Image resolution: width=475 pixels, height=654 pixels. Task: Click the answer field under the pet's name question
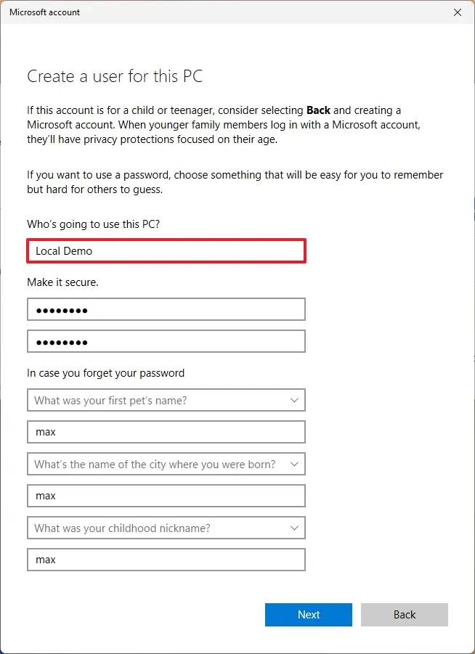(166, 432)
